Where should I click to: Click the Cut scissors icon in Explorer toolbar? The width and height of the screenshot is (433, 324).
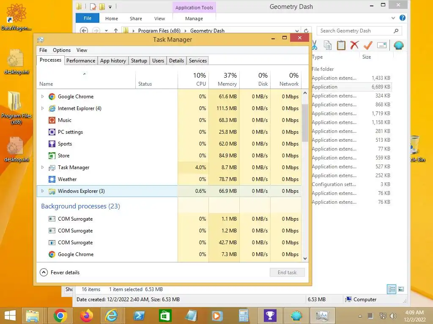click(315, 45)
